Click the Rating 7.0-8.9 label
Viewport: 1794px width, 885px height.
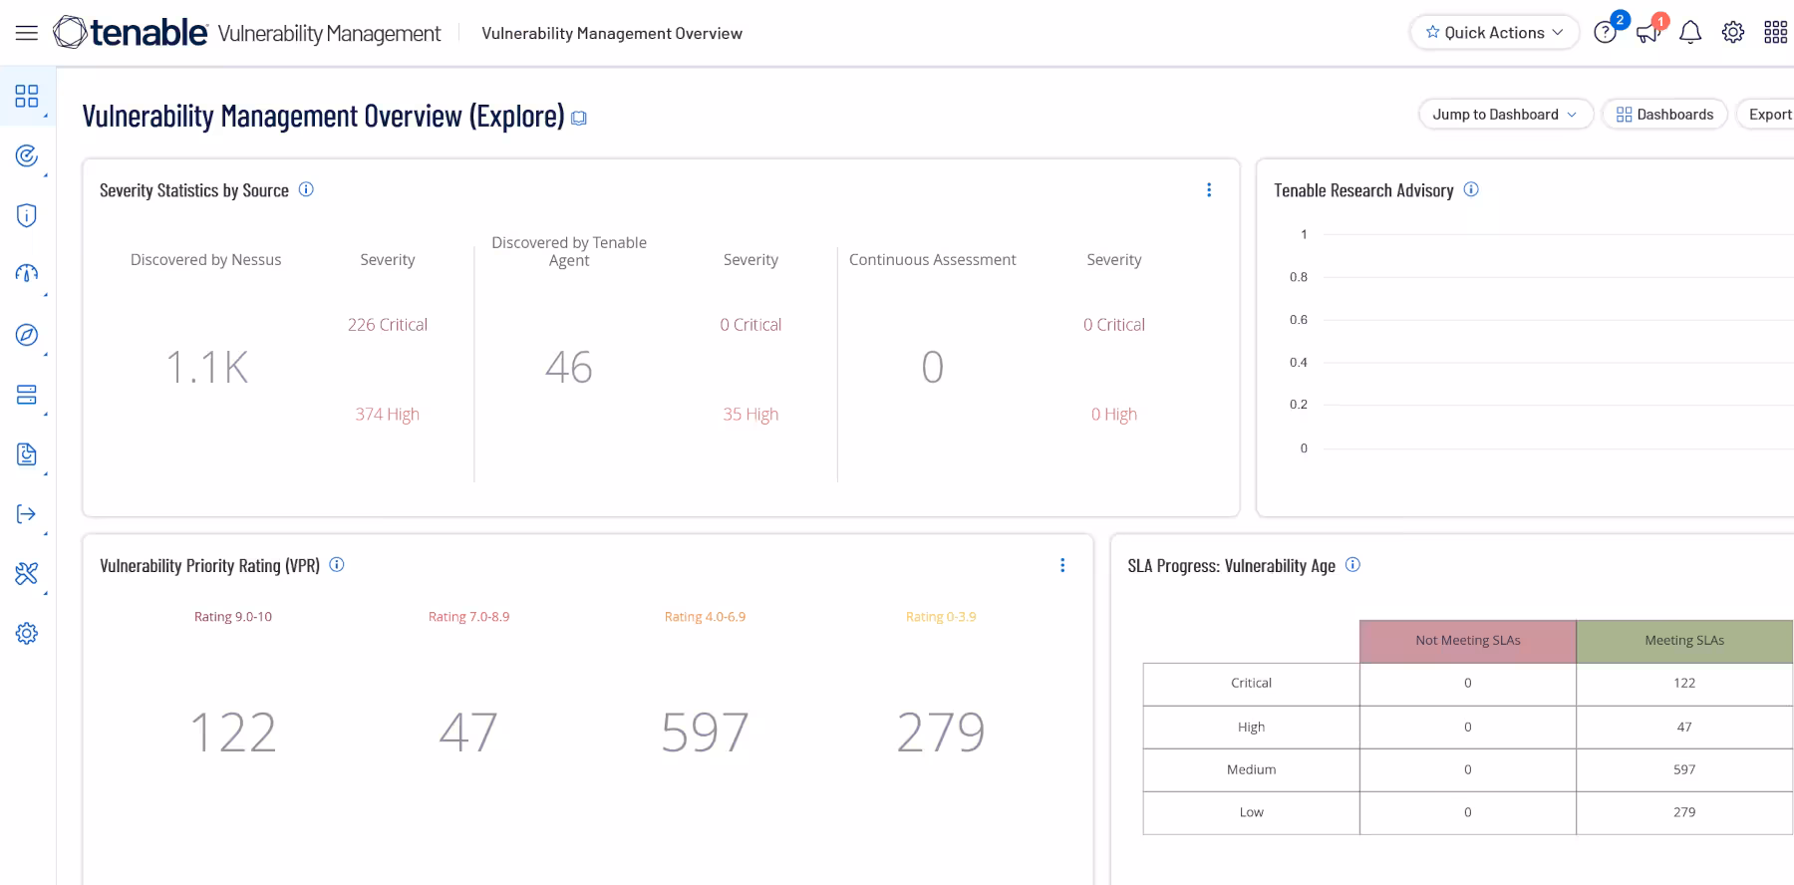pos(468,617)
